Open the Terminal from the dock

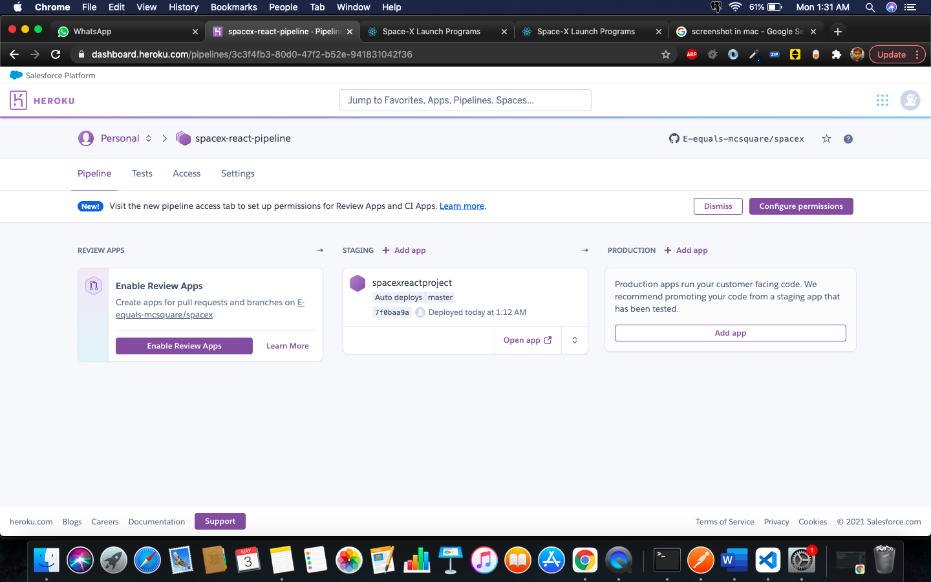point(667,560)
